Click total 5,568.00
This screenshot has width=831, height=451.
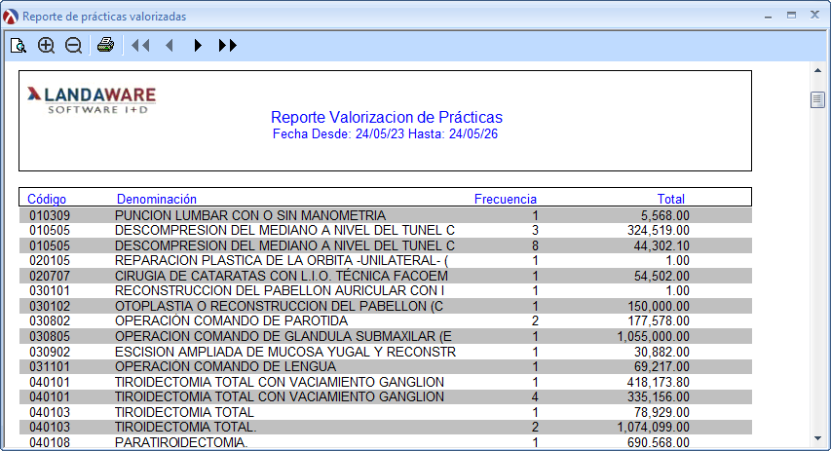665,215
